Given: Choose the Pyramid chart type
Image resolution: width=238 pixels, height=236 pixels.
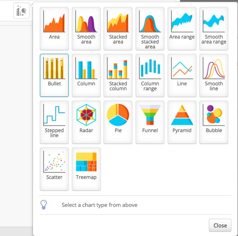Looking at the screenshot, I should coord(182,122).
